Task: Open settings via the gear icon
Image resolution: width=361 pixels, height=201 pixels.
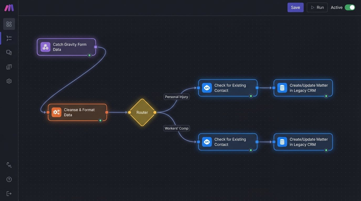Action: click(9, 81)
